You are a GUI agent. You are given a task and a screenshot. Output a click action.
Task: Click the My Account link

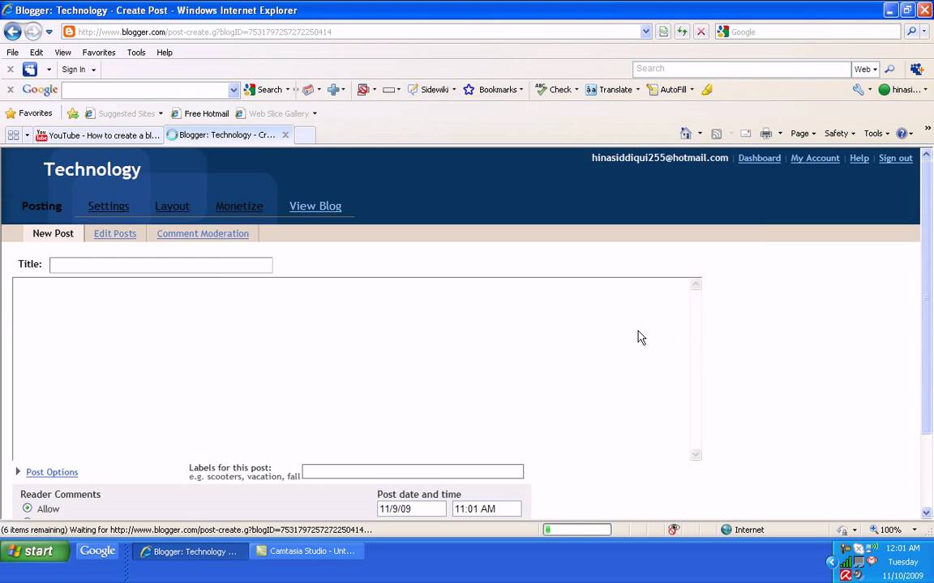815,158
